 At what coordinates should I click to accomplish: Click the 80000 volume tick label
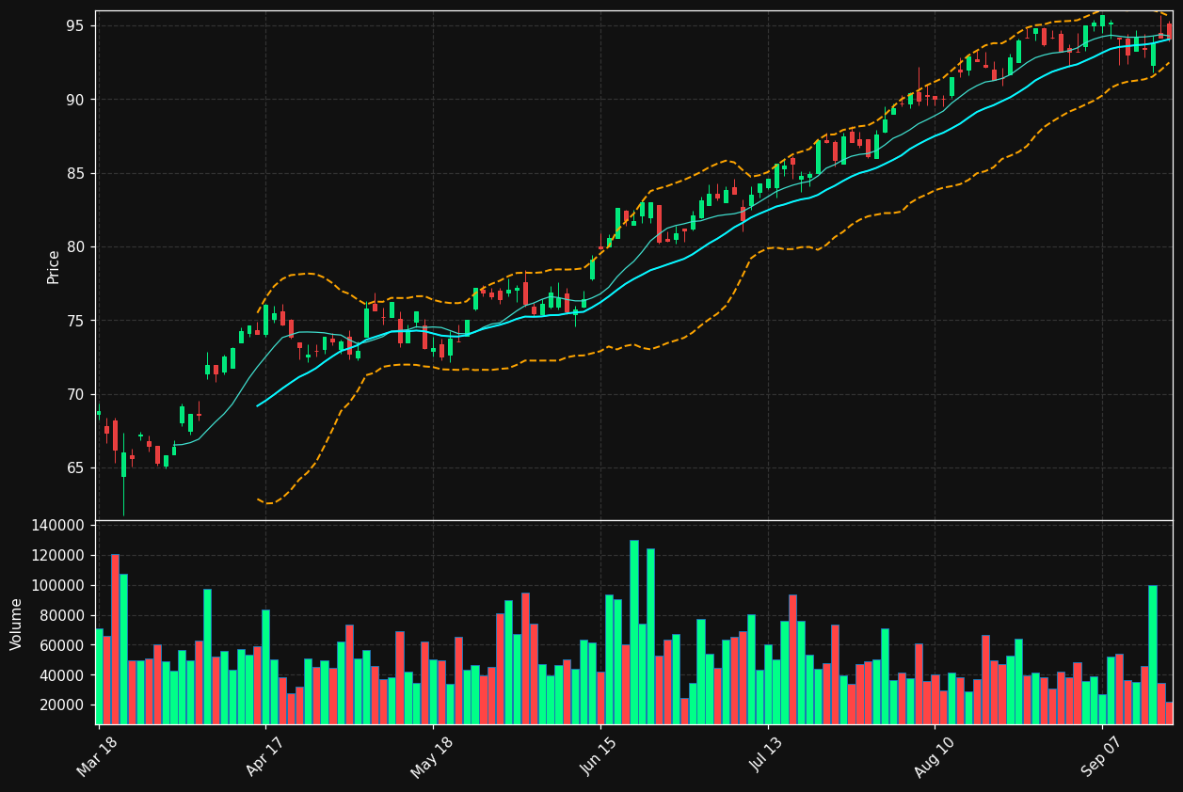click(x=62, y=616)
